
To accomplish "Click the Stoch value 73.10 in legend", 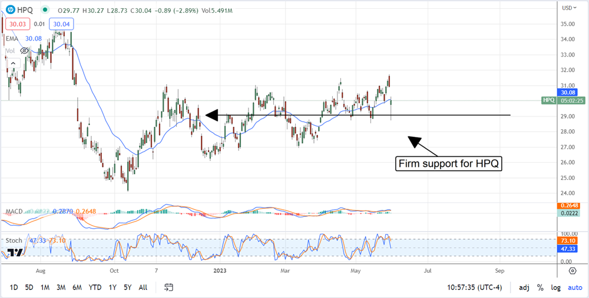I will coord(57,240).
